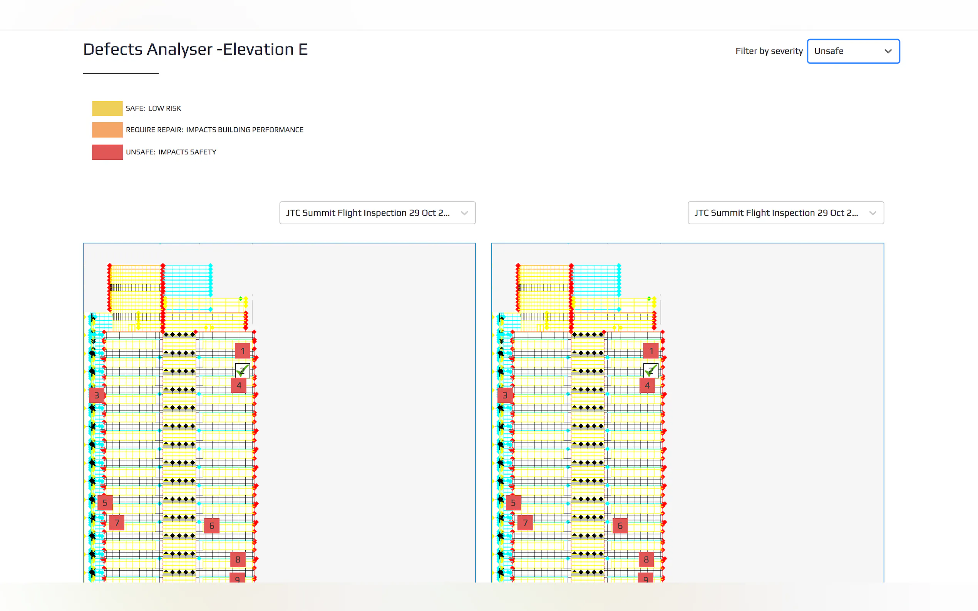
Task: Click defect marker 7 in right elevation
Action: 525,523
